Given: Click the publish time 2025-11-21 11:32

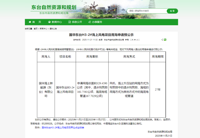Looking at the screenshot, I should click(90, 40).
